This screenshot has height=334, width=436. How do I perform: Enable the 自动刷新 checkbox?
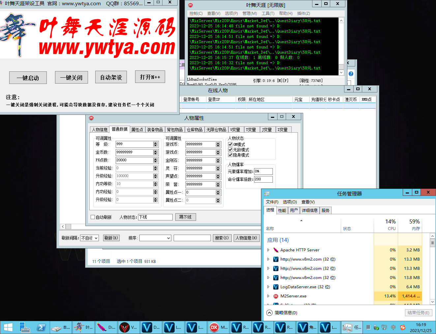tap(93, 217)
